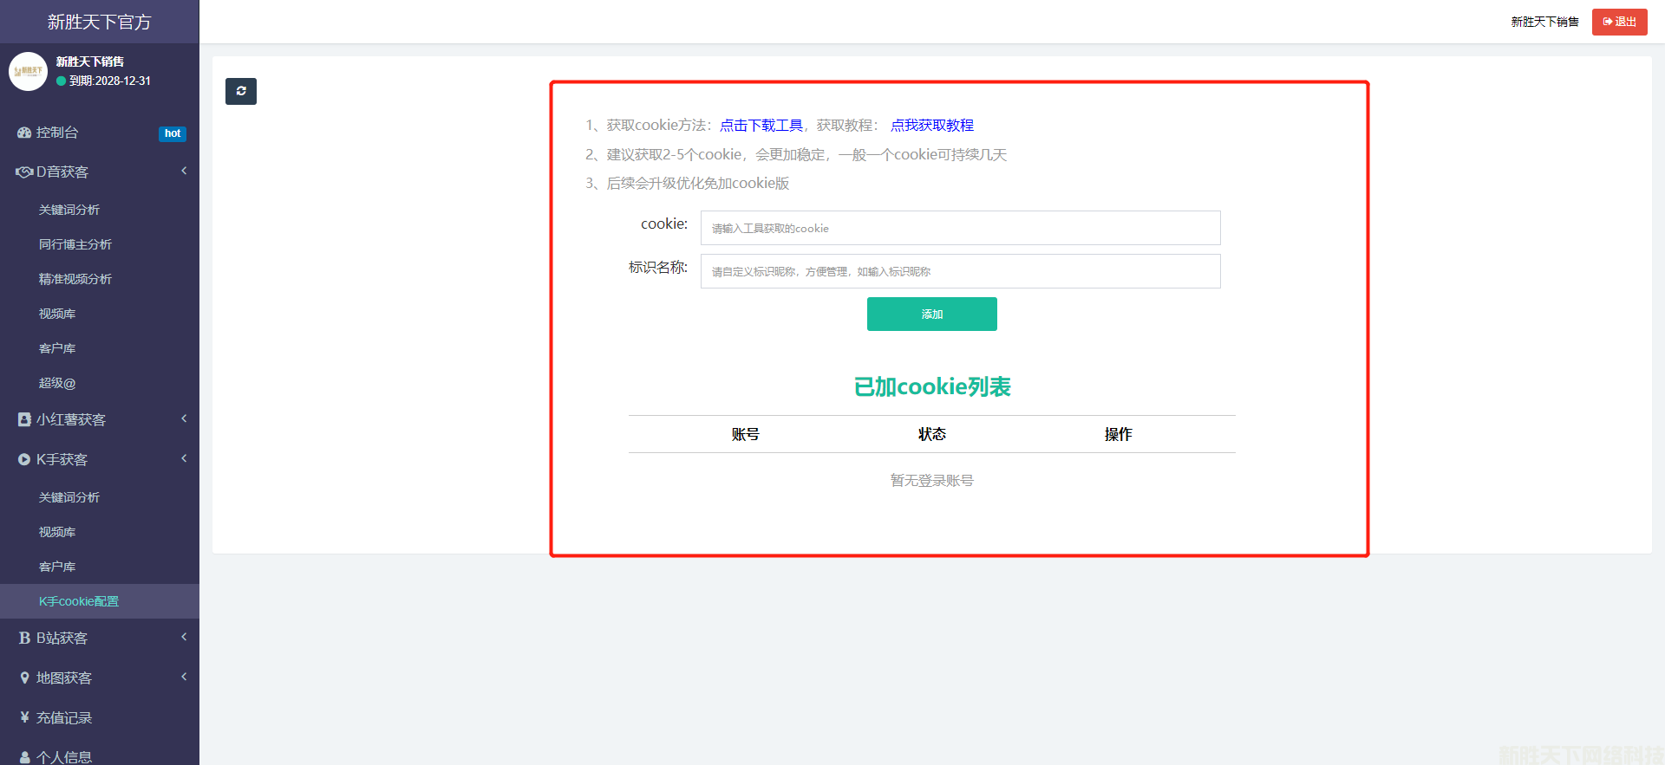This screenshot has height=765, width=1665.
Task: Open the 点击下载工具 link
Action: click(x=761, y=126)
